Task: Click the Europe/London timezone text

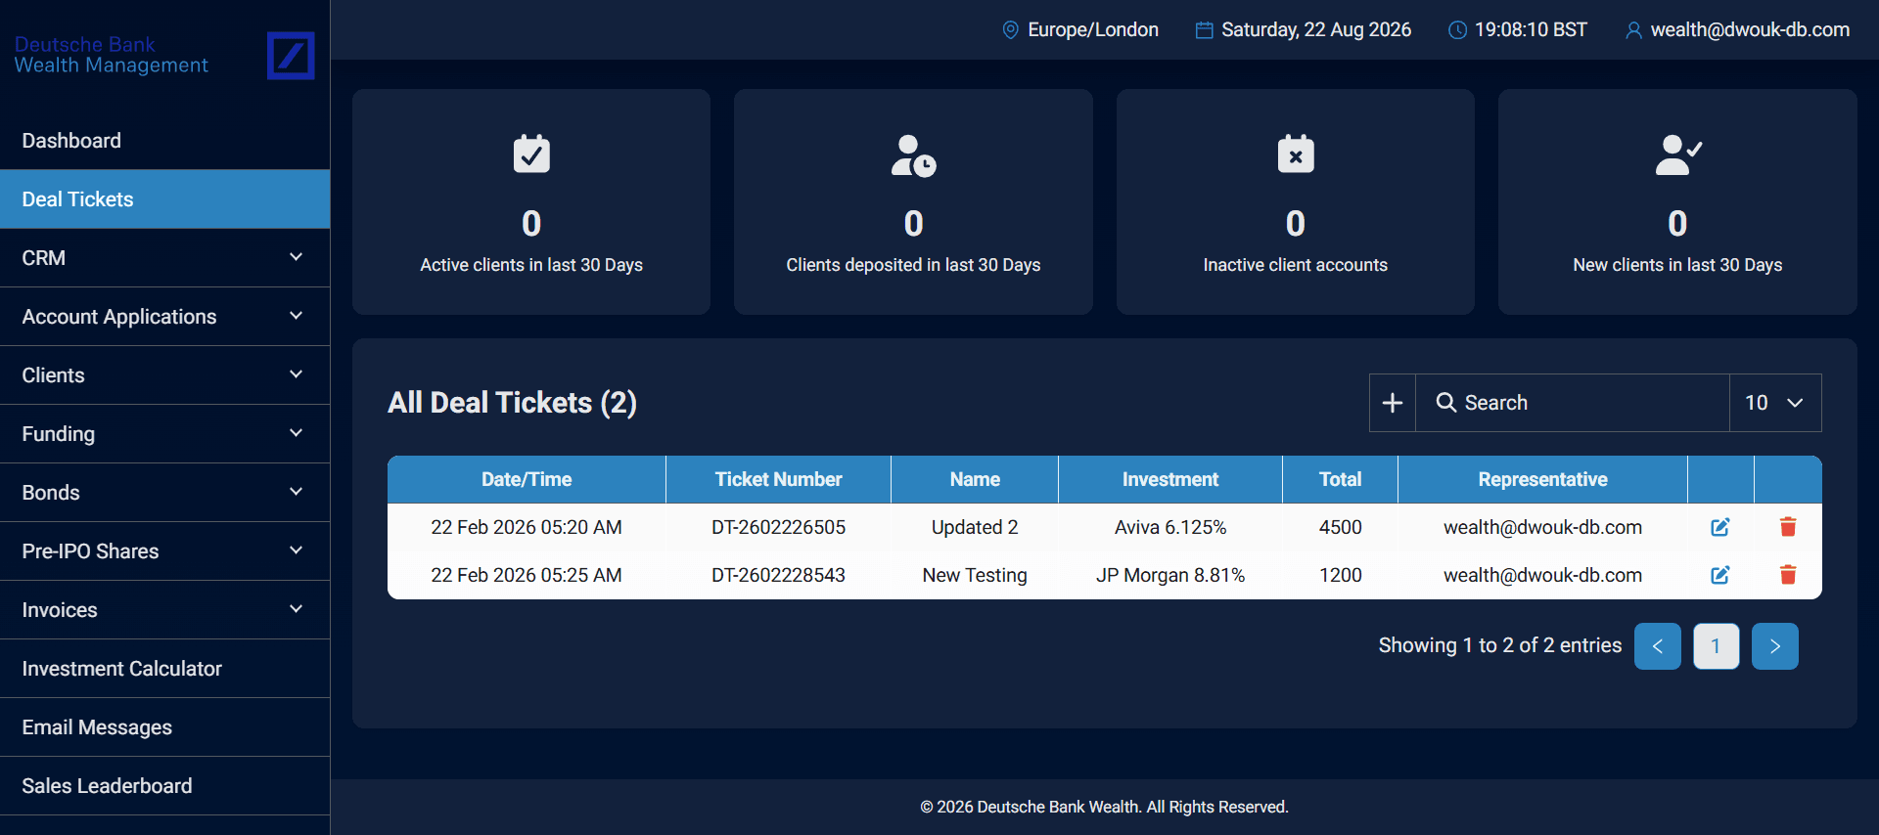Action: (x=1093, y=30)
